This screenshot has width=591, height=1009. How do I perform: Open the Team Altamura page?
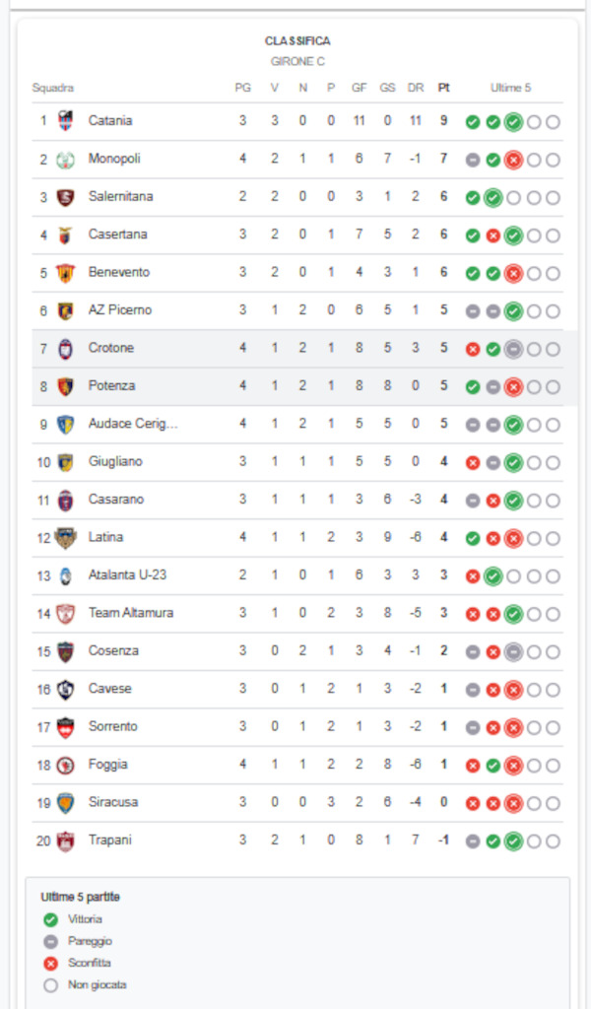click(131, 613)
